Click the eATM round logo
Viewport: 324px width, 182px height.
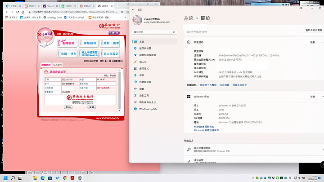click(45, 36)
